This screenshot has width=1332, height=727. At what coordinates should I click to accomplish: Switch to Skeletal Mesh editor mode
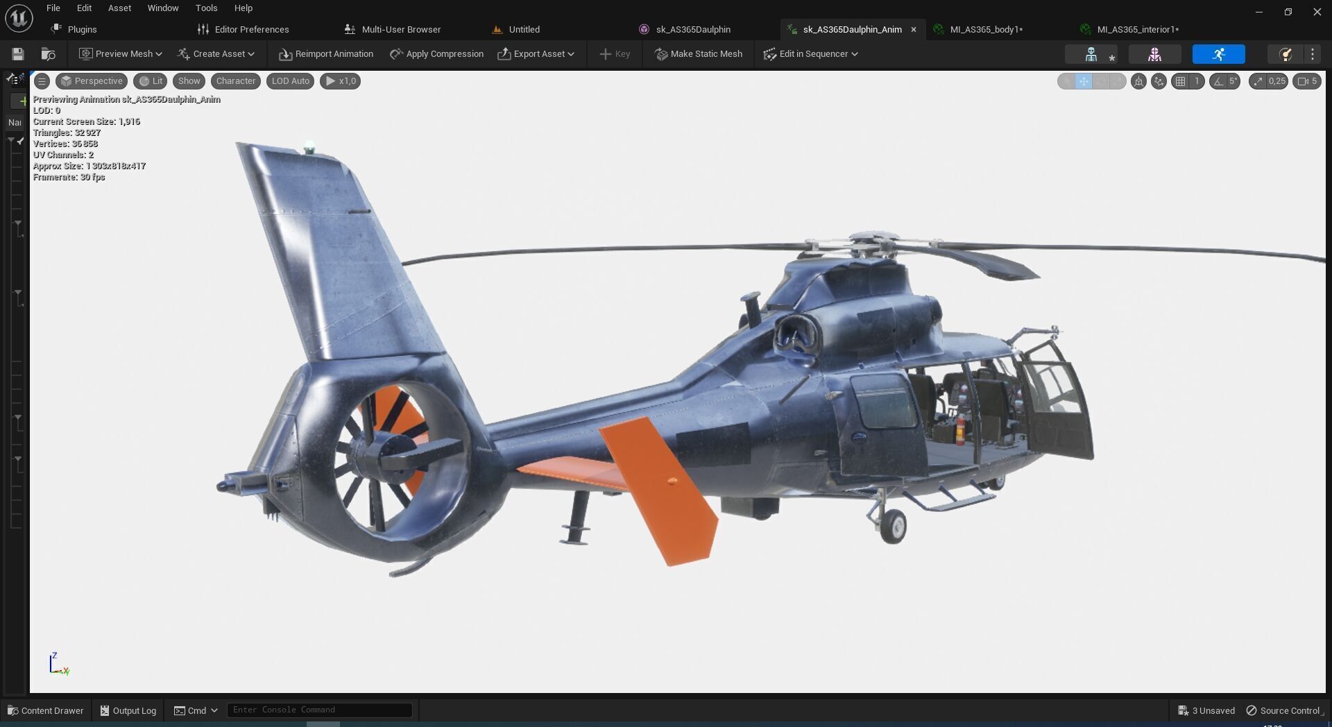[1154, 54]
